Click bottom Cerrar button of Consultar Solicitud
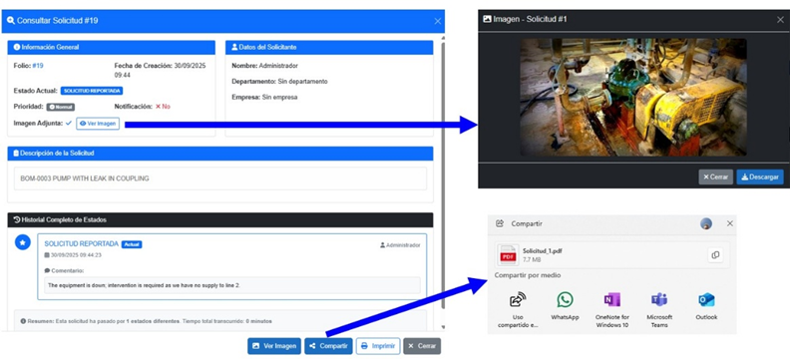Screen dimensions: 790x359 tap(422, 346)
